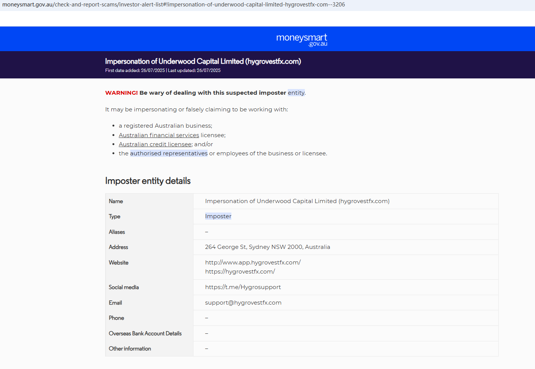535x369 pixels.
Task: Click the highlighted 'Imposter' type value
Action: (218, 216)
